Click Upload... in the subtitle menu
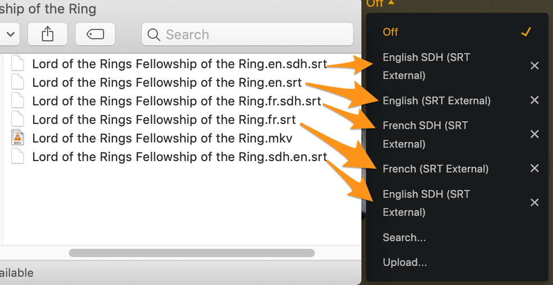The image size is (553, 285). pos(405,262)
